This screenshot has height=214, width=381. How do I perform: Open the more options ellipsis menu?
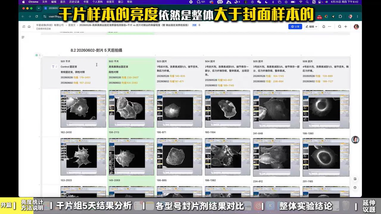click(330, 26)
